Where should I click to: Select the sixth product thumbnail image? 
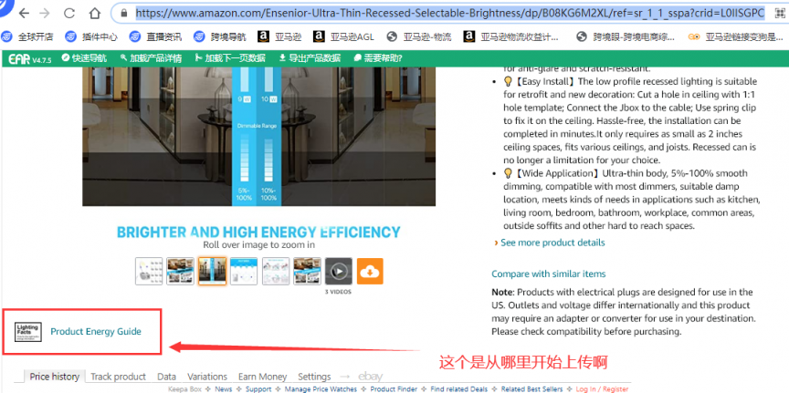point(307,272)
